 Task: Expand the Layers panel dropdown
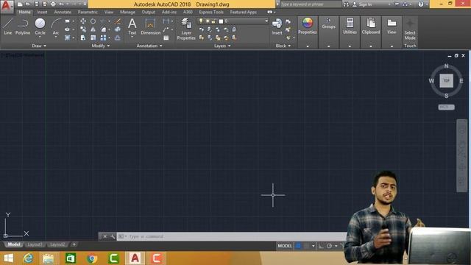[222, 46]
